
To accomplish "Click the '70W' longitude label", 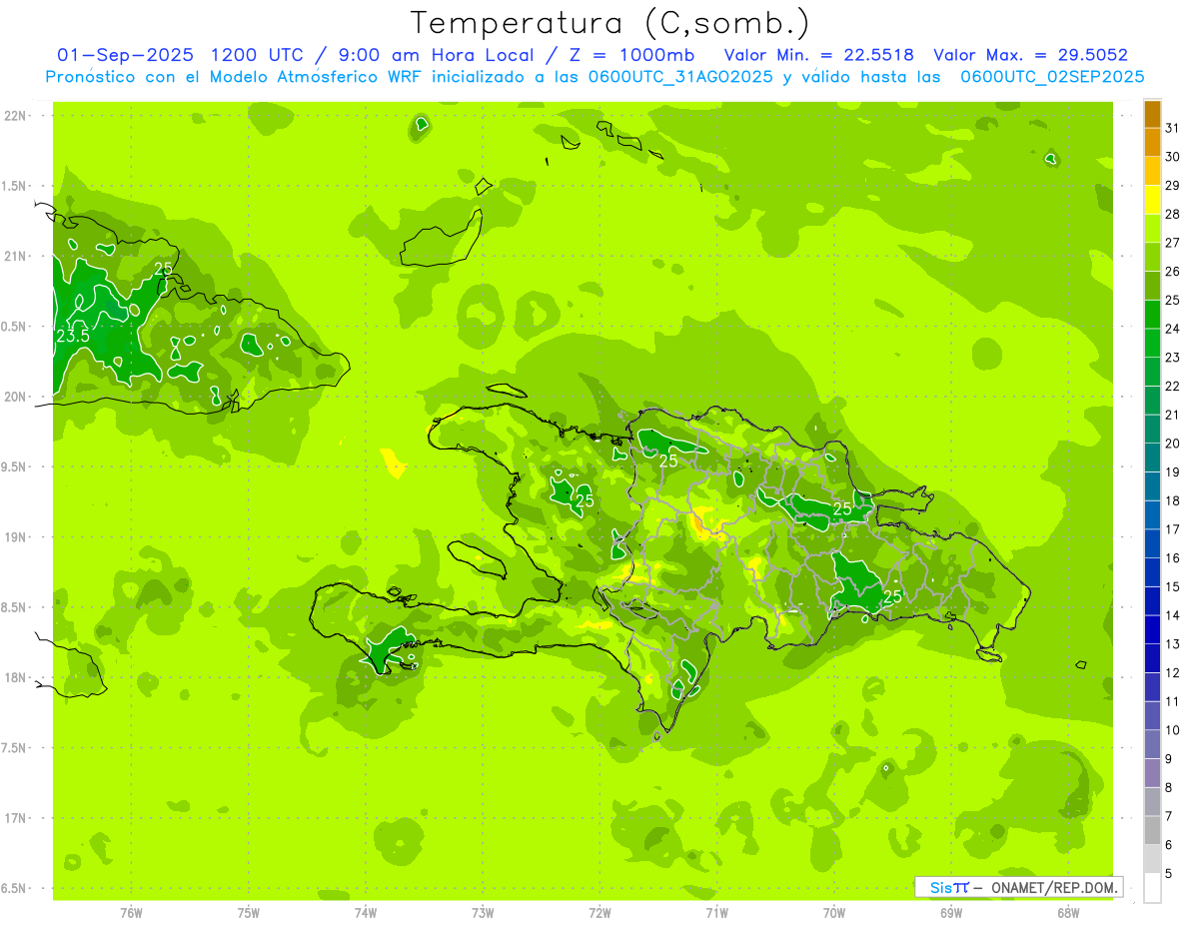I will (x=834, y=912).
